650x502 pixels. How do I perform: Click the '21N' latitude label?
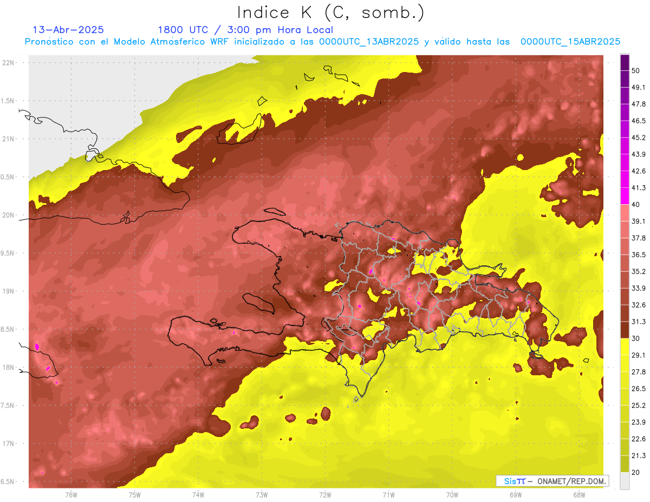pos(8,139)
